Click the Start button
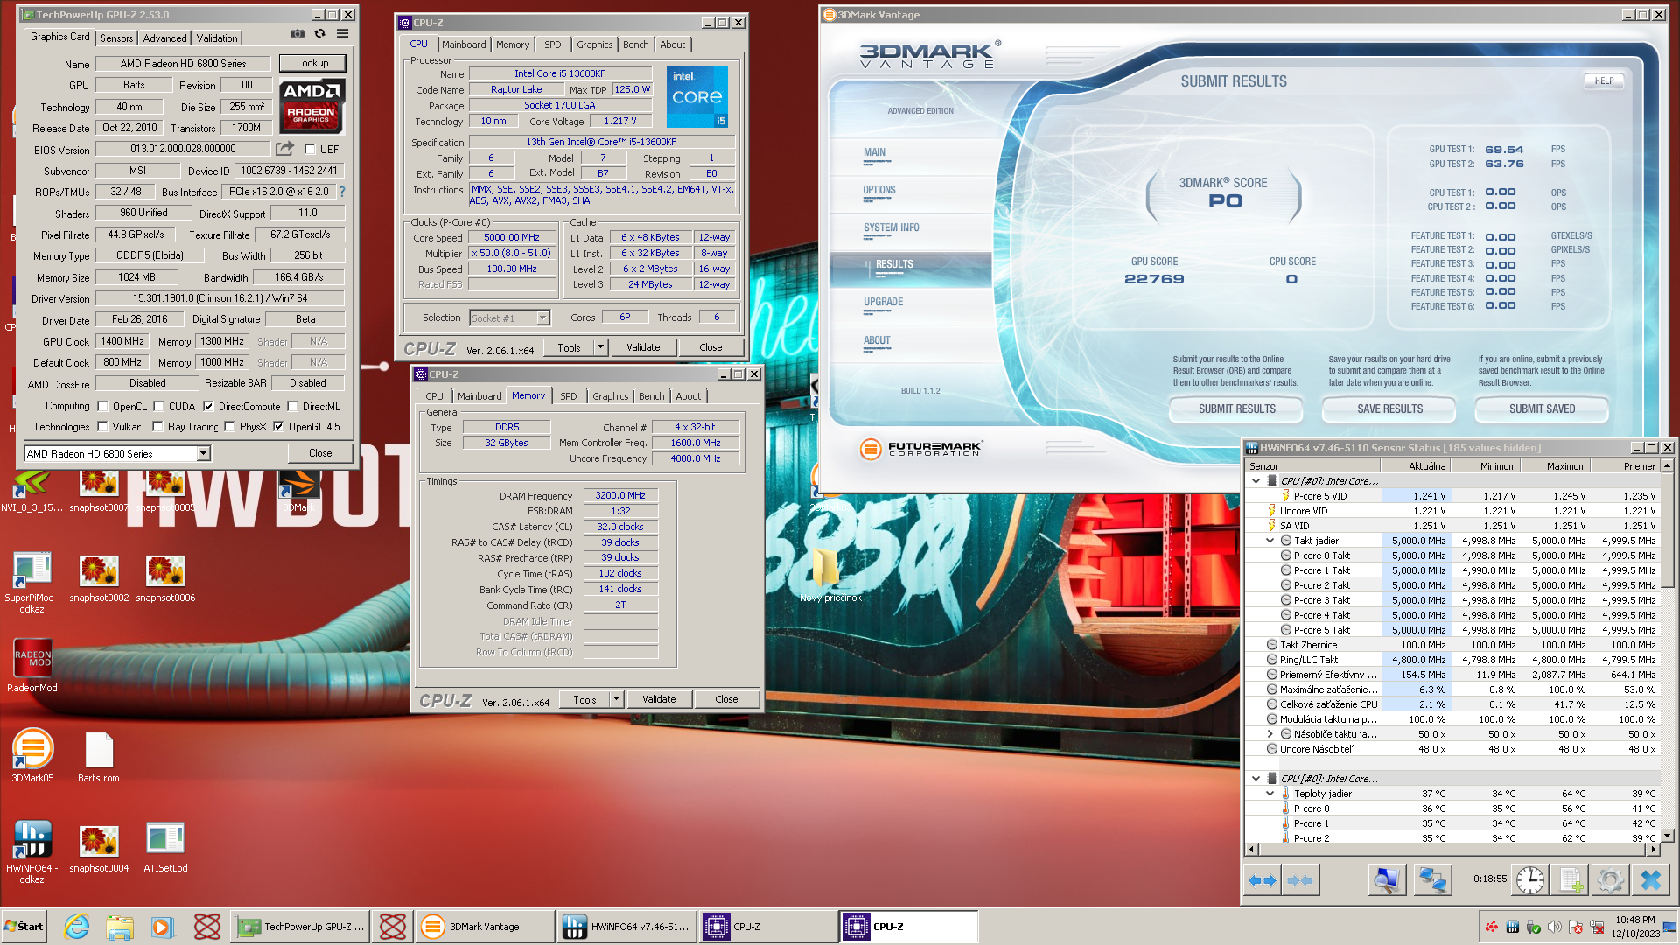1680x945 pixels. click(x=24, y=927)
